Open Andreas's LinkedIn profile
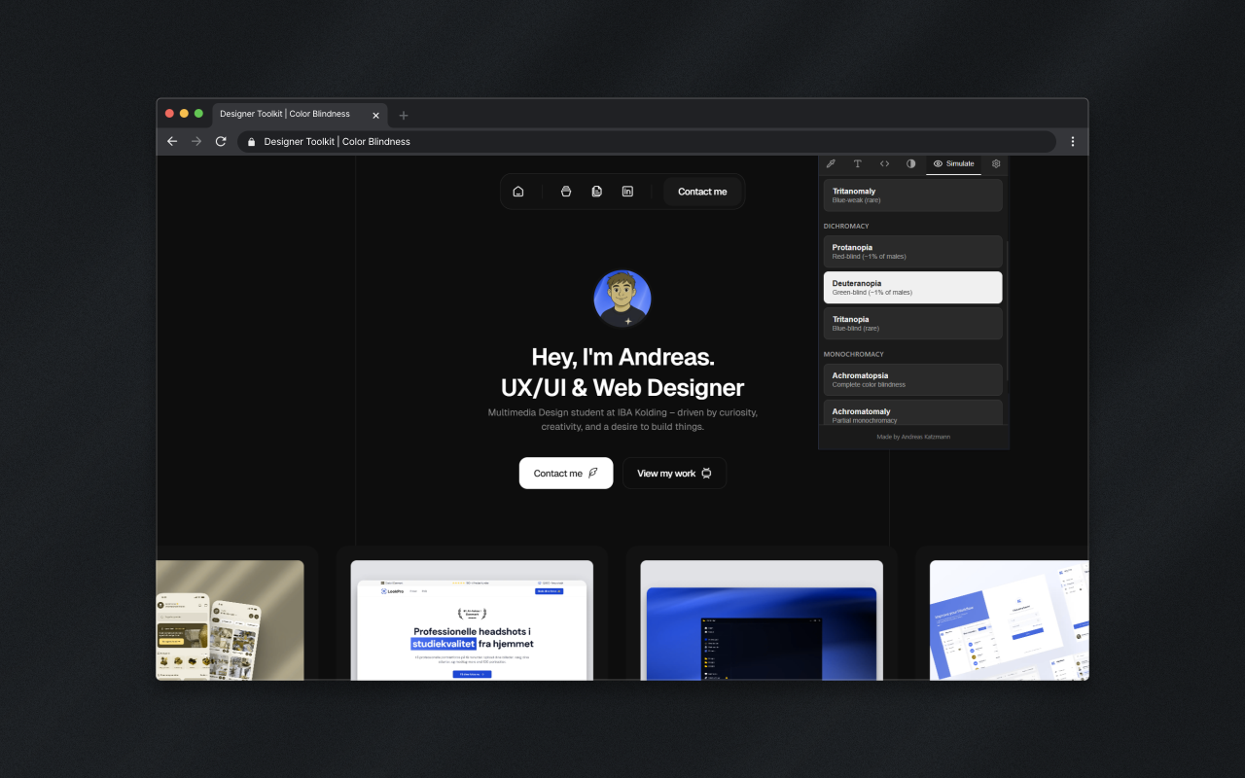This screenshot has height=778, width=1245. [x=627, y=191]
